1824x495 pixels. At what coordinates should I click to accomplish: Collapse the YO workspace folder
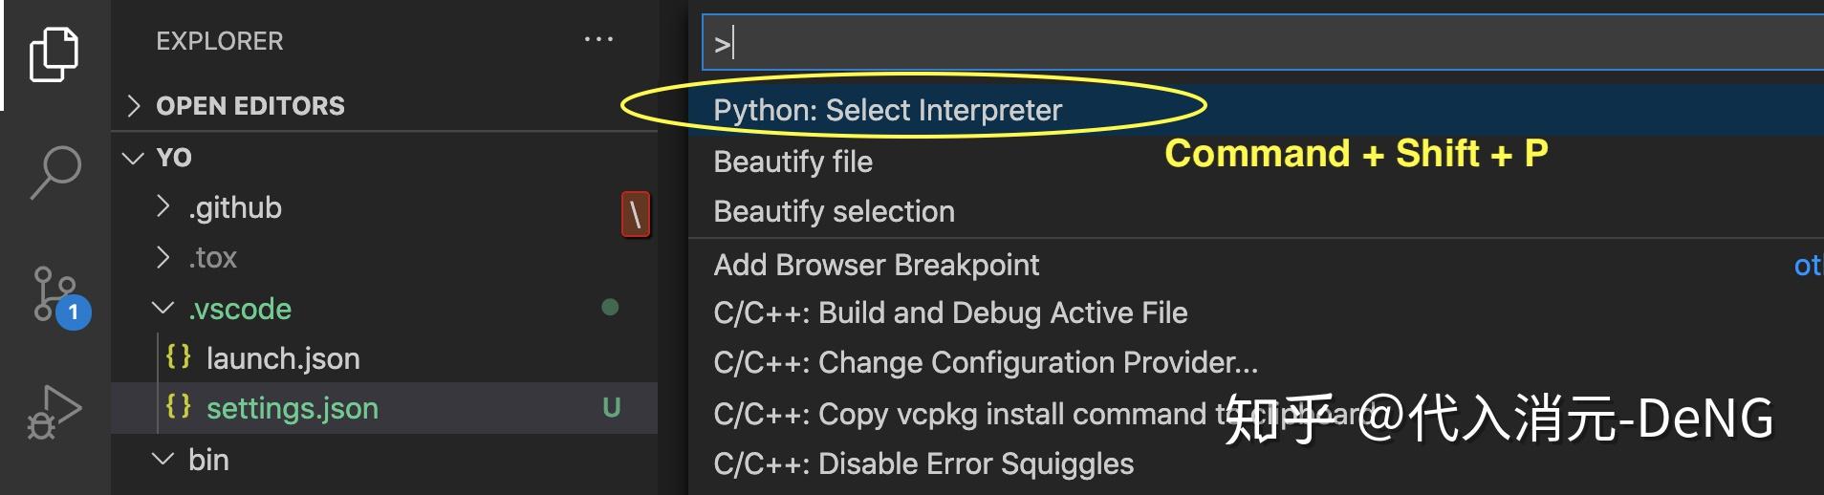coord(134,158)
